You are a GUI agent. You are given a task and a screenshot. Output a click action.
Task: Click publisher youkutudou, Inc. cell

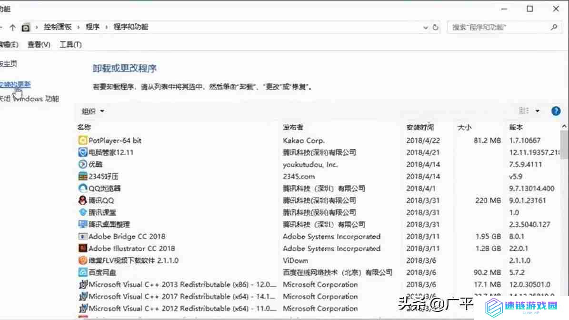tap(310, 164)
